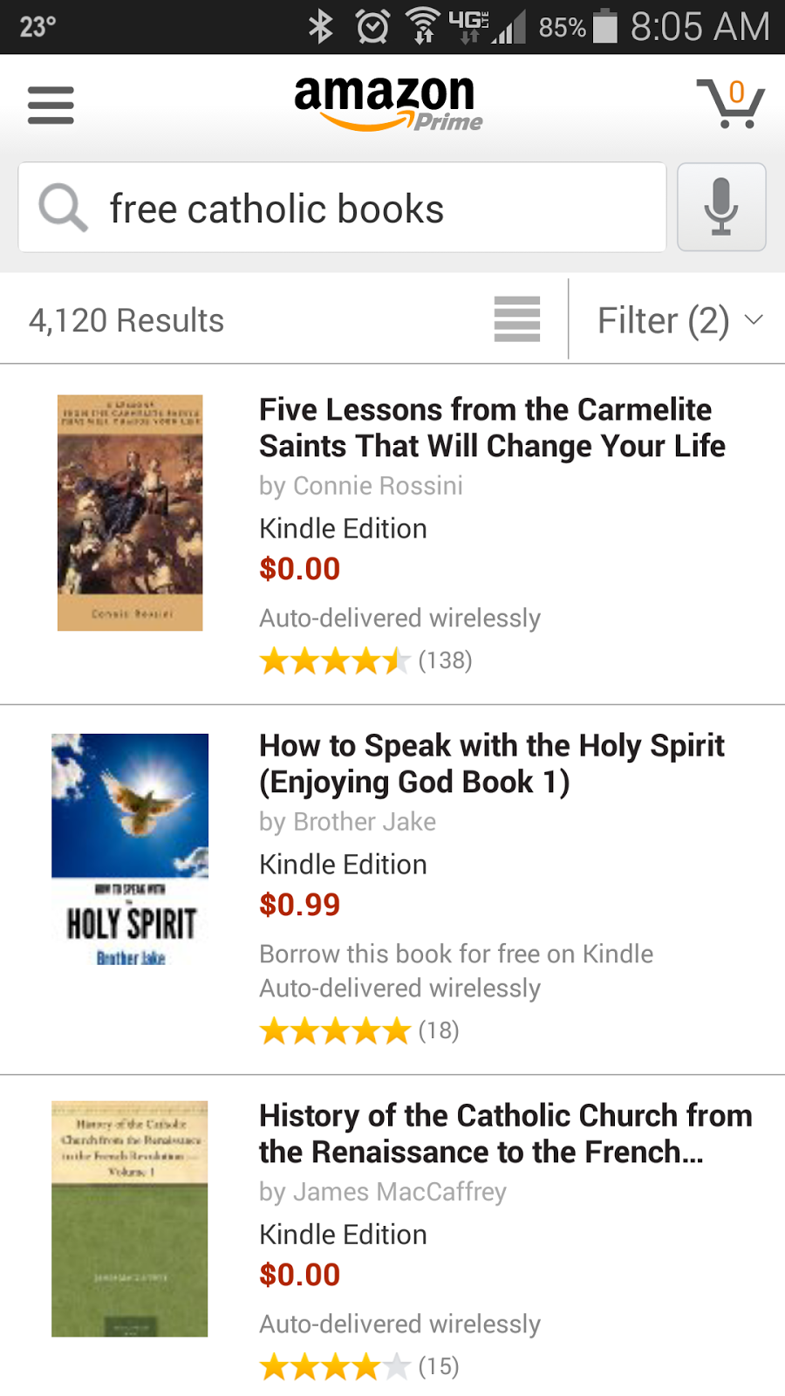Screen dimensions: 785x1396
Task: View the 138 reviews star rating
Action: click(x=365, y=661)
